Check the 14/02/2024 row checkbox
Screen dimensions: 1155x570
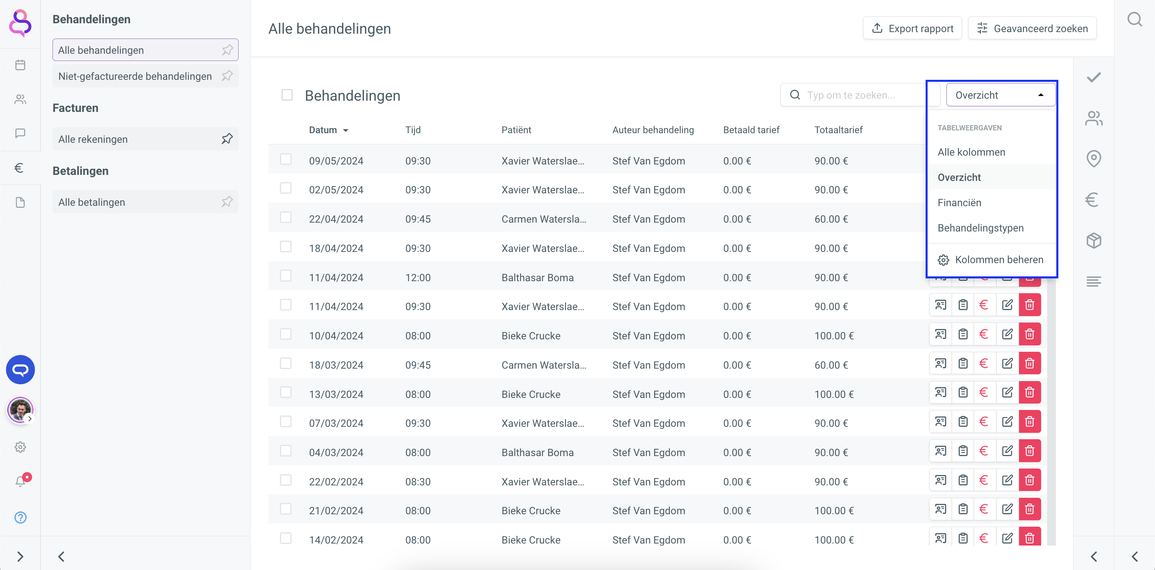tap(286, 538)
